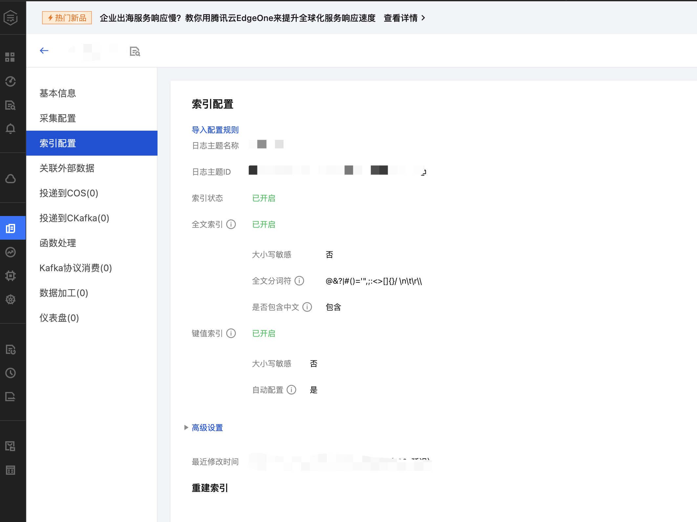The image size is (697, 522).
Task: Click info icon beside 自动配置
Action: point(291,390)
